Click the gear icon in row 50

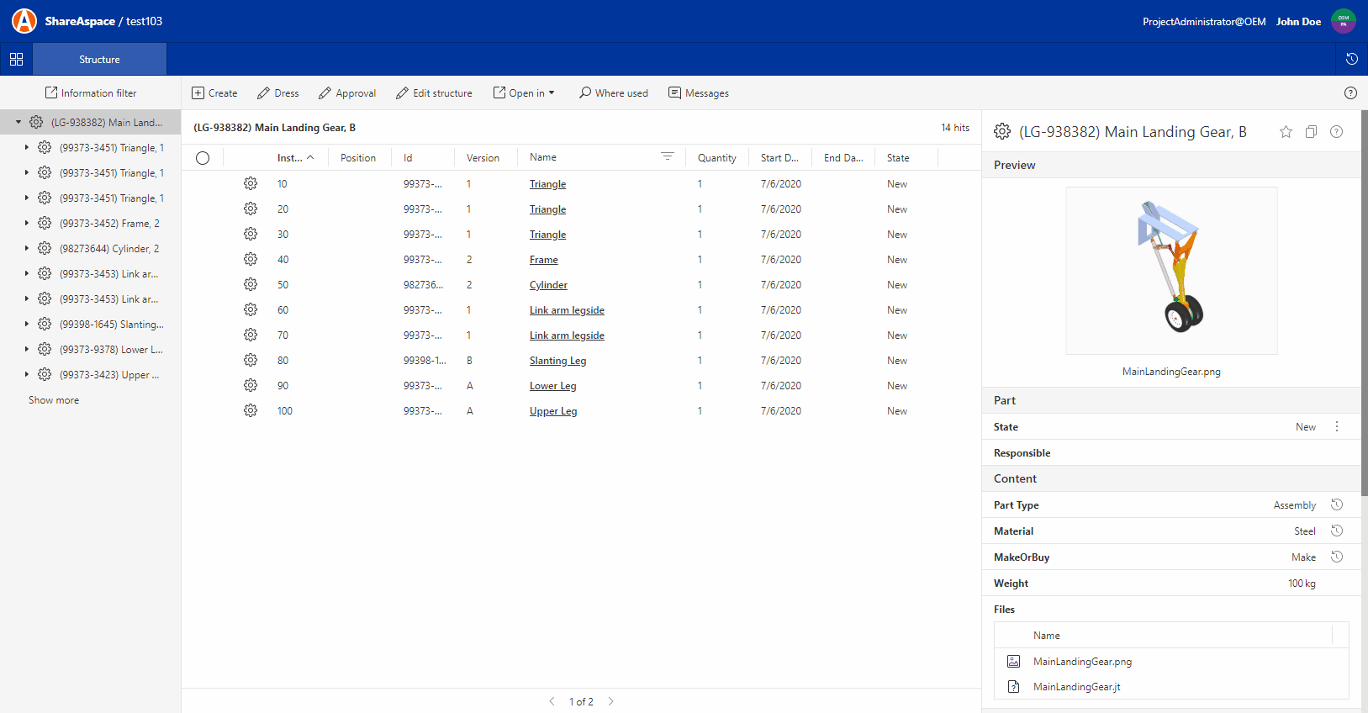(251, 284)
